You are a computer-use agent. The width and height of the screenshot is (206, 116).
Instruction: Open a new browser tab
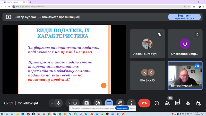30,2
